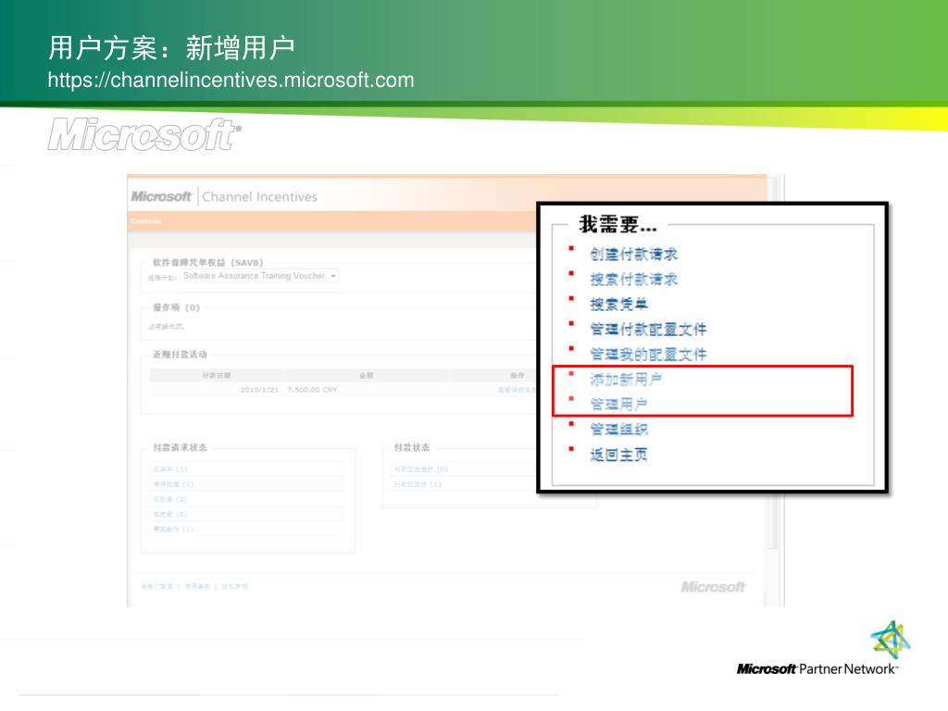Click the Microsoft Partner Network wordmark text
948x711 pixels.
[817, 668]
